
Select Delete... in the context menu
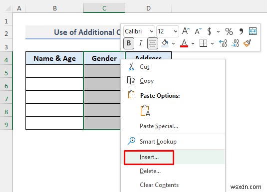[x=173, y=171]
